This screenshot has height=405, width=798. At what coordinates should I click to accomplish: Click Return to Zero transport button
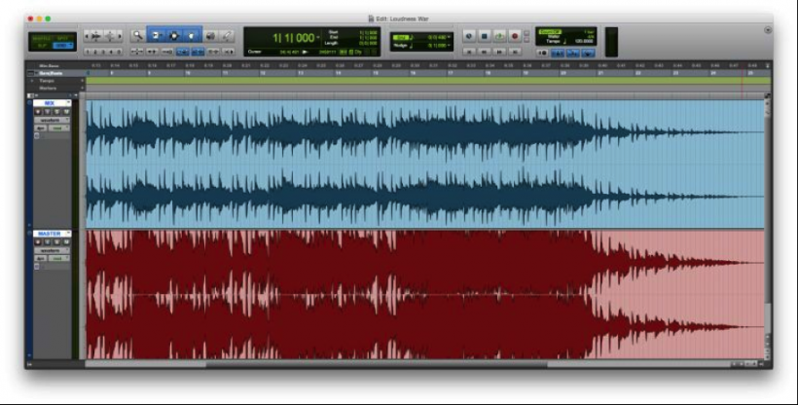[469, 53]
